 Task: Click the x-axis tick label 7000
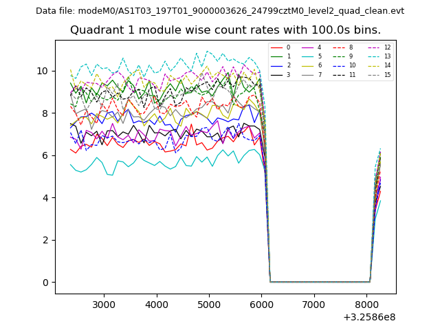(314, 304)
